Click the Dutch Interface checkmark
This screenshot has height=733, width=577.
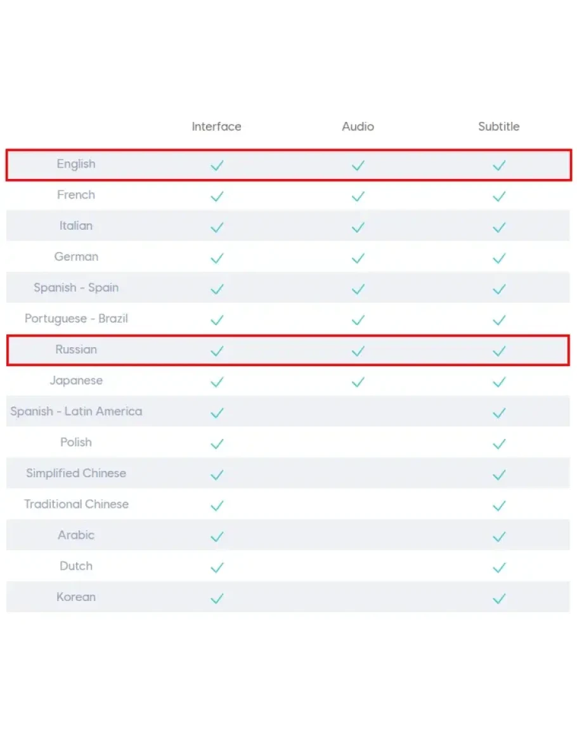217,567
